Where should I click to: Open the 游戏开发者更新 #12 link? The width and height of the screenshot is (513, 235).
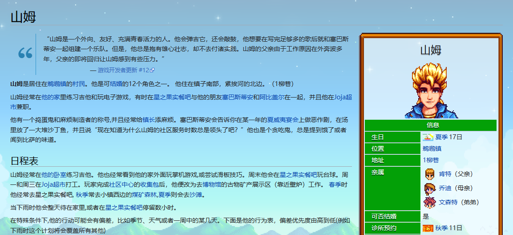[123, 70]
